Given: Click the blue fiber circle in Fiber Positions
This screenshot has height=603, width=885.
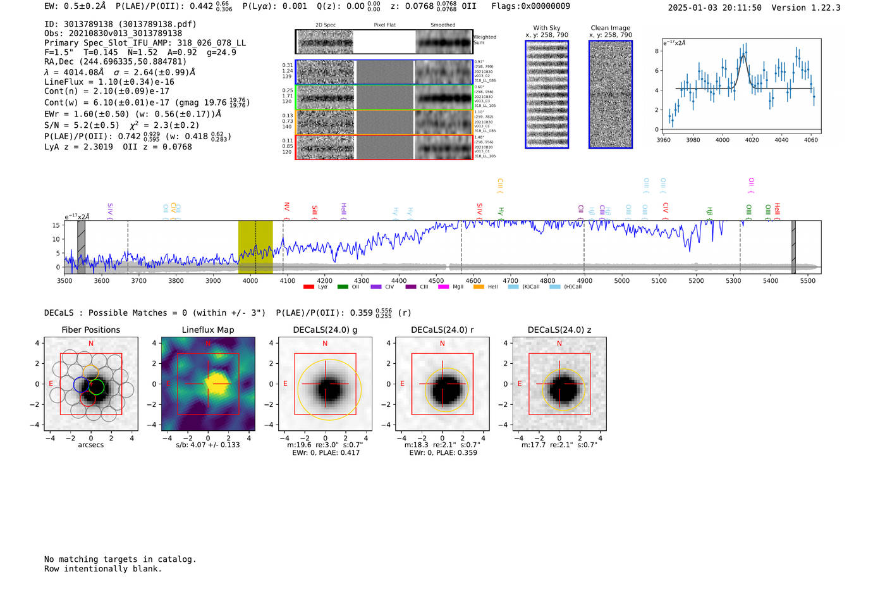Looking at the screenshot, I should tap(81, 384).
